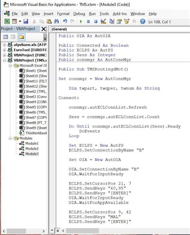Viewport: 190px width, 235px height.
Task: Collapse the Modules folder
Action: (x=10, y=138)
